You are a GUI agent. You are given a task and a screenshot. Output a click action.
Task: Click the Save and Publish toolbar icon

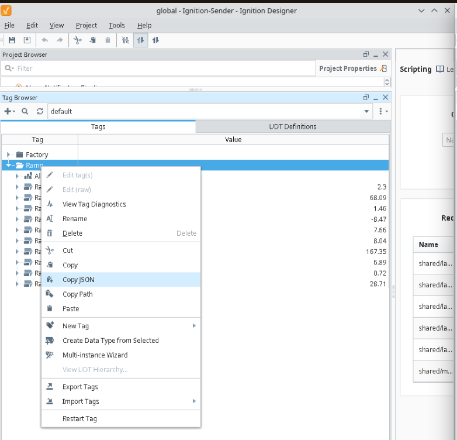[x=27, y=40]
